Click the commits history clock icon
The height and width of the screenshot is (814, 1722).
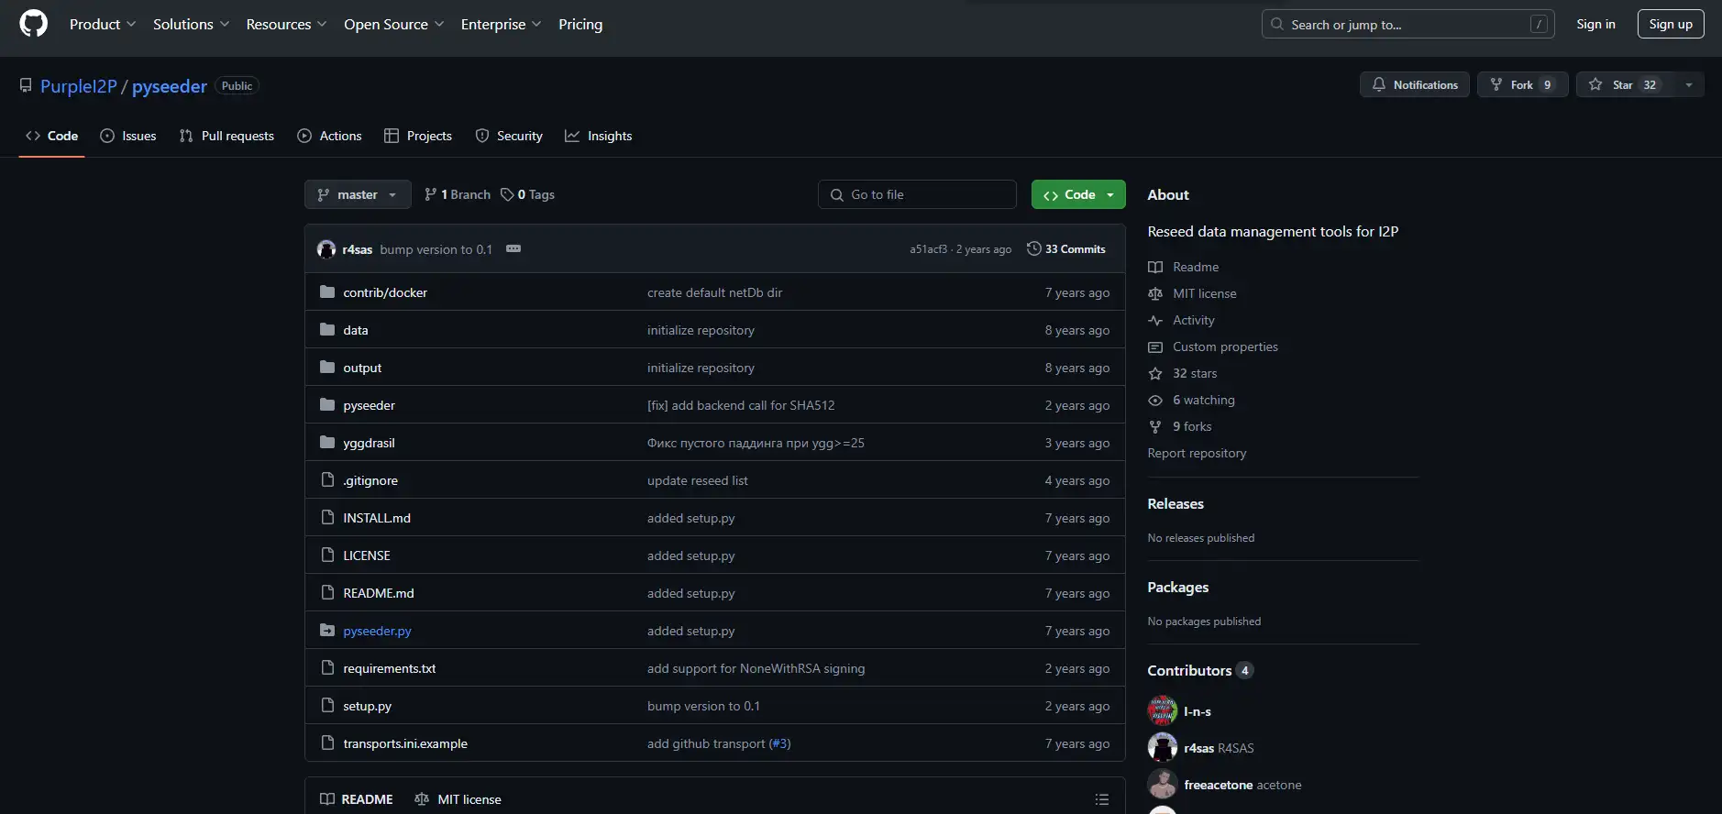point(1034,249)
